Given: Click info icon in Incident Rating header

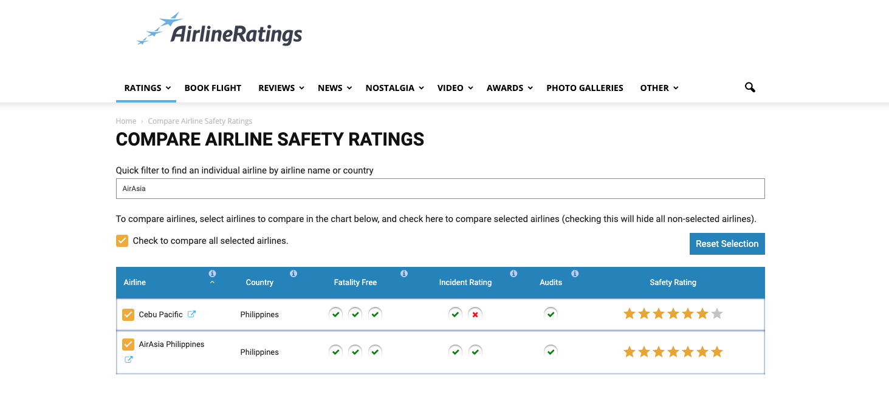Looking at the screenshot, I should pyautogui.click(x=513, y=274).
